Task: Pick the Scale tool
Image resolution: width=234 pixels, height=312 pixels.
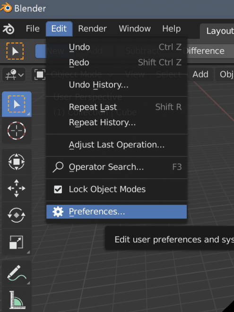Action: (17, 242)
